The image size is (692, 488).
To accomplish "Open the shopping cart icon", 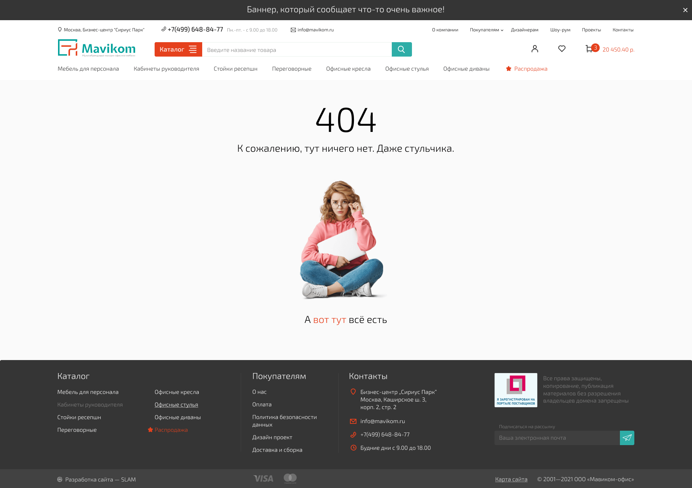I will 589,49.
